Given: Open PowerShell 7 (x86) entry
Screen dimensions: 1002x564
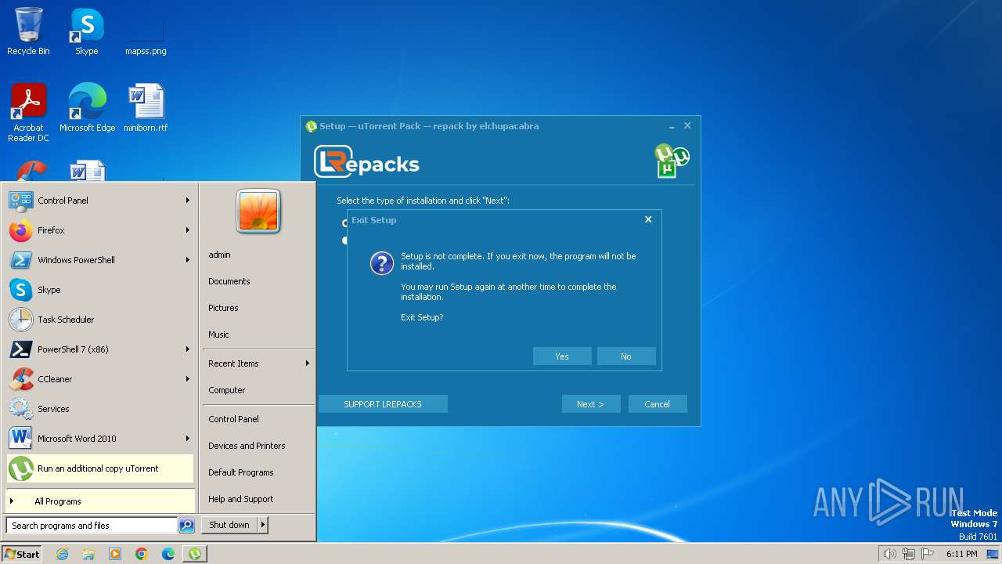Looking at the screenshot, I should click(x=99, y=349).
